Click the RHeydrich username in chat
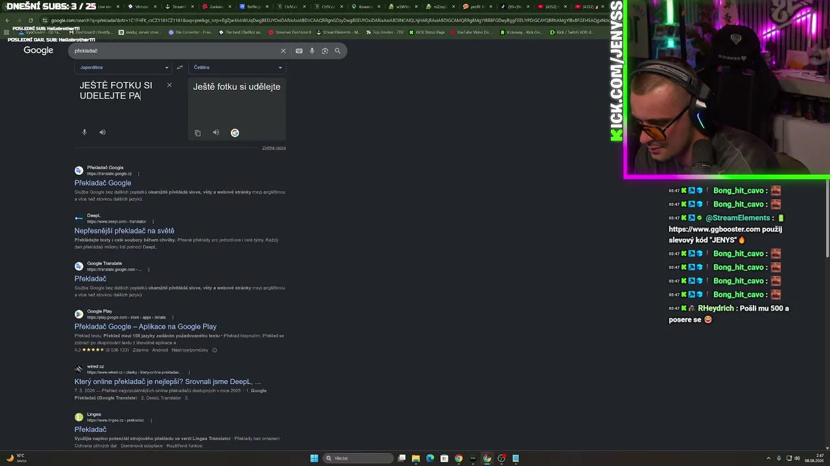This screenshot has width=830, height=466. 715,309
